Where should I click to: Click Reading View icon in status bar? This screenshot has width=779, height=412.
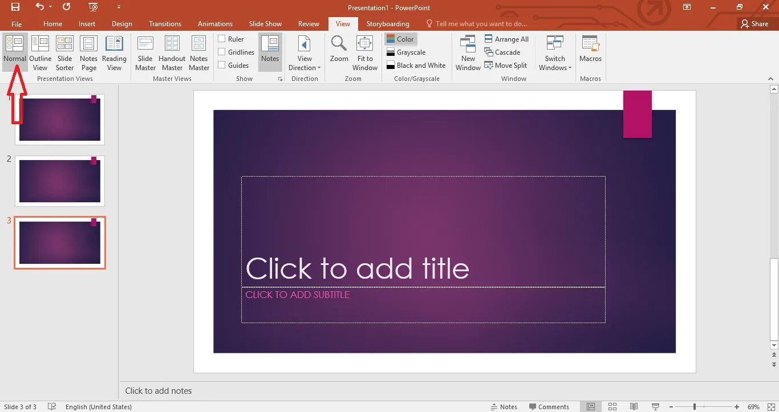[634, 407]
